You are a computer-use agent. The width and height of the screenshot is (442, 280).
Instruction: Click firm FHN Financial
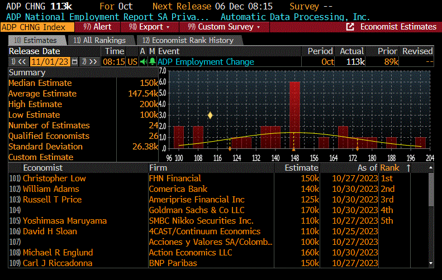pyautogui.click(x=175, y=178)
